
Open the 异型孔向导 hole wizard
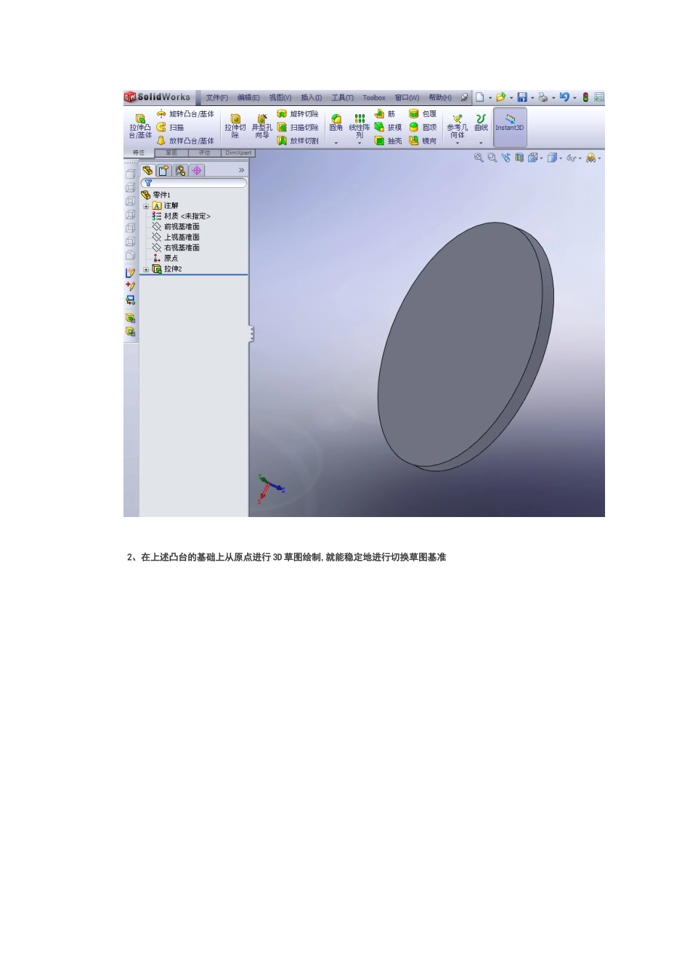[x=261, y=126]
